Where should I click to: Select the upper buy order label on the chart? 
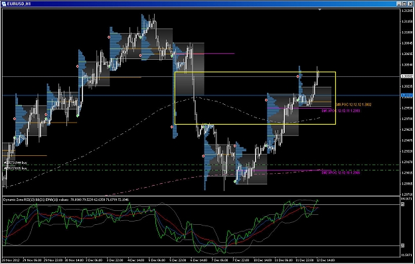pyautogui.click(x=15, y=163)
